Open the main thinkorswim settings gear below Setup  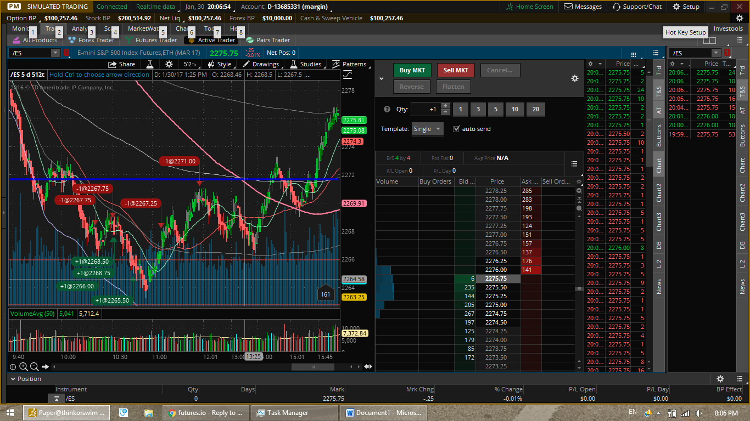pos(739,18)
